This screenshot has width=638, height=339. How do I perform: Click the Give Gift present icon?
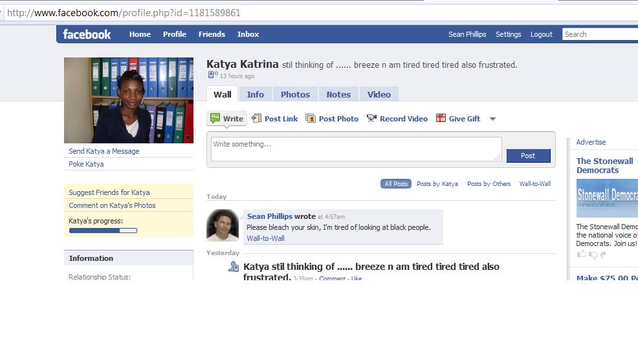point(441,118)
